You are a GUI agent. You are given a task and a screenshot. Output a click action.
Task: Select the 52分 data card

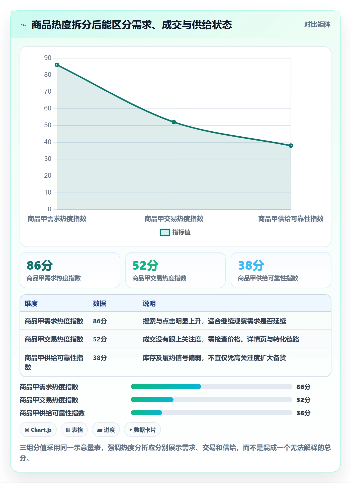[x=175, y=270]
